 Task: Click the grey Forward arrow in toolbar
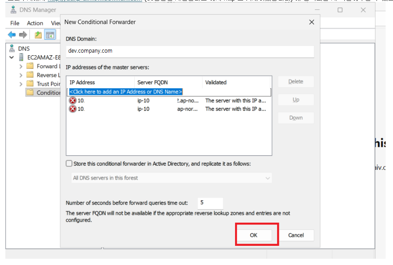23,35
